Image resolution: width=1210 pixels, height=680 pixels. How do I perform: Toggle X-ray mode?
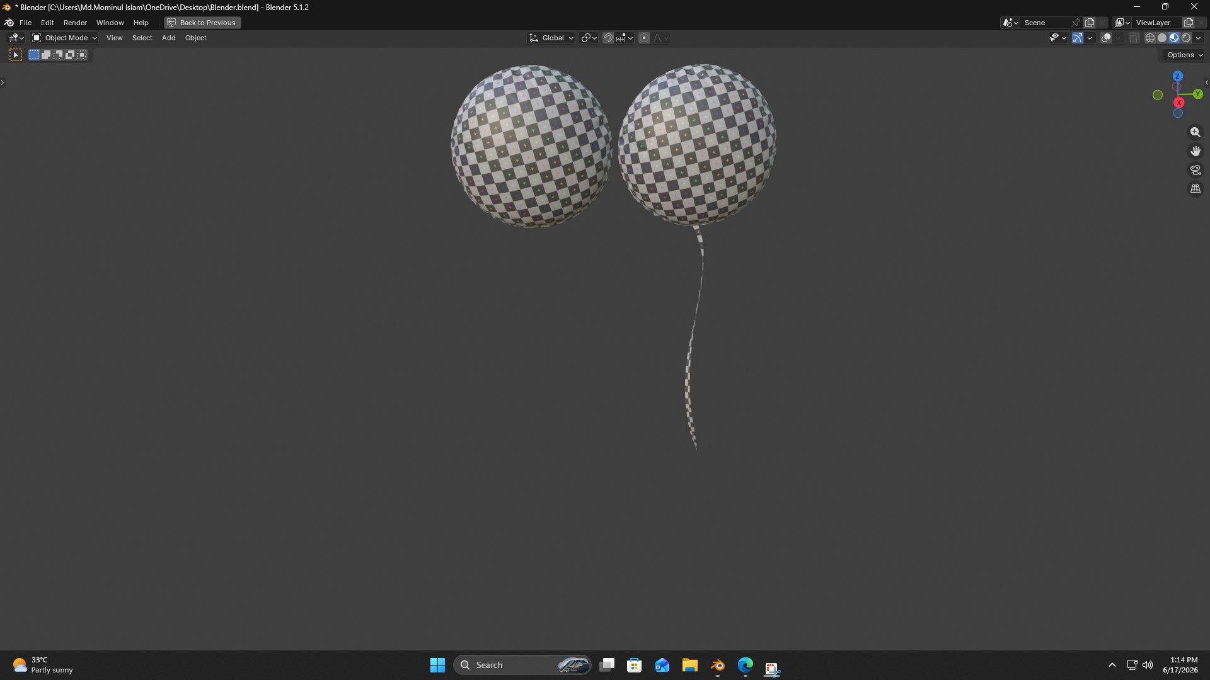pyautogui.click(x=1134, y=38)
